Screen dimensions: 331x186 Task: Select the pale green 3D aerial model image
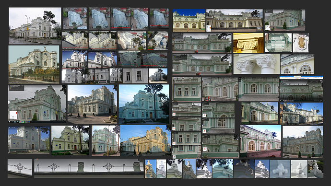278,43
